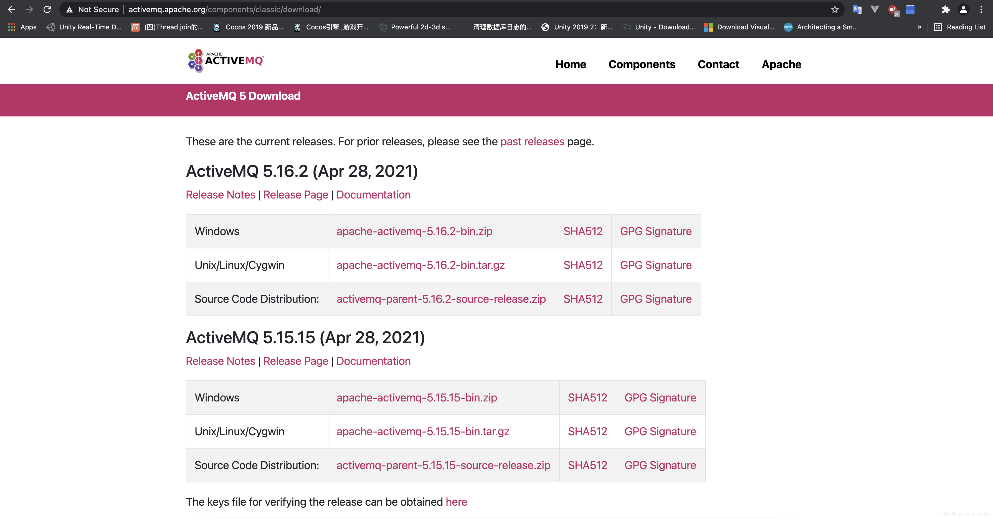This screenshot has height=519, width=993.
Task: Open Documentation link under 5.15.15
Action: [x=374, y=361]
